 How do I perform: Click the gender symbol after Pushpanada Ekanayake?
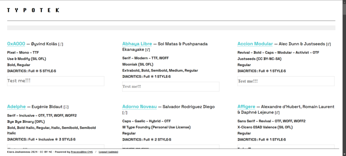pyautogui.click(x=148, y=50)
